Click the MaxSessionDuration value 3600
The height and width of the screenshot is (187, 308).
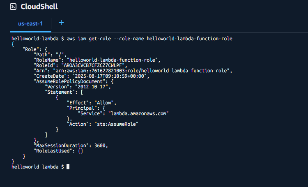tap(100, 145)
